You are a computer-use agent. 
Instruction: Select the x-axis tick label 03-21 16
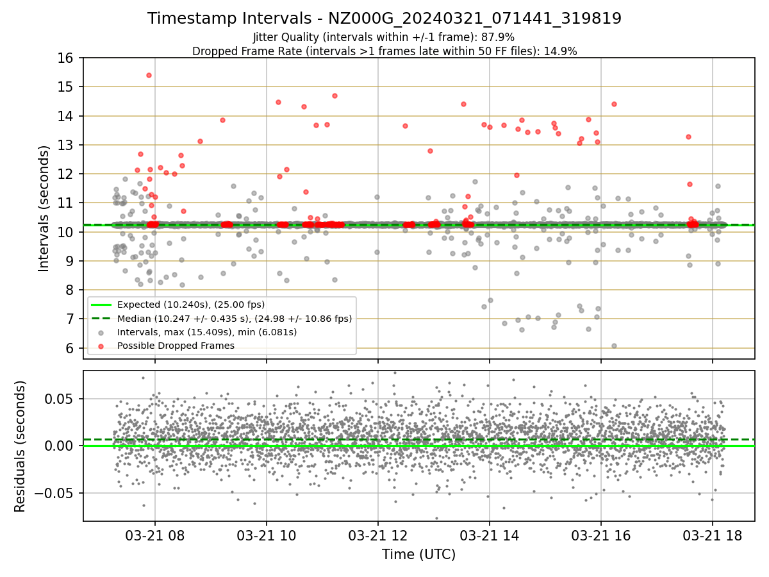click(601, 535)
